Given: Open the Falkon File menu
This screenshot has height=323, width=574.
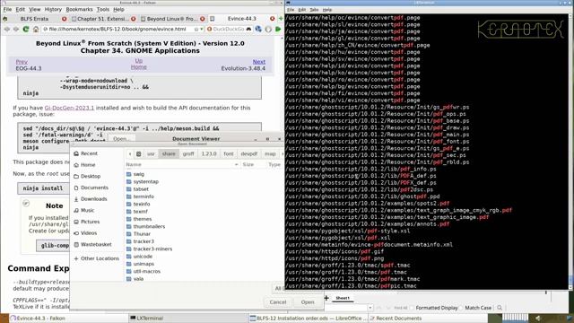Looking at the screenshot, I should tap(7, 9).
